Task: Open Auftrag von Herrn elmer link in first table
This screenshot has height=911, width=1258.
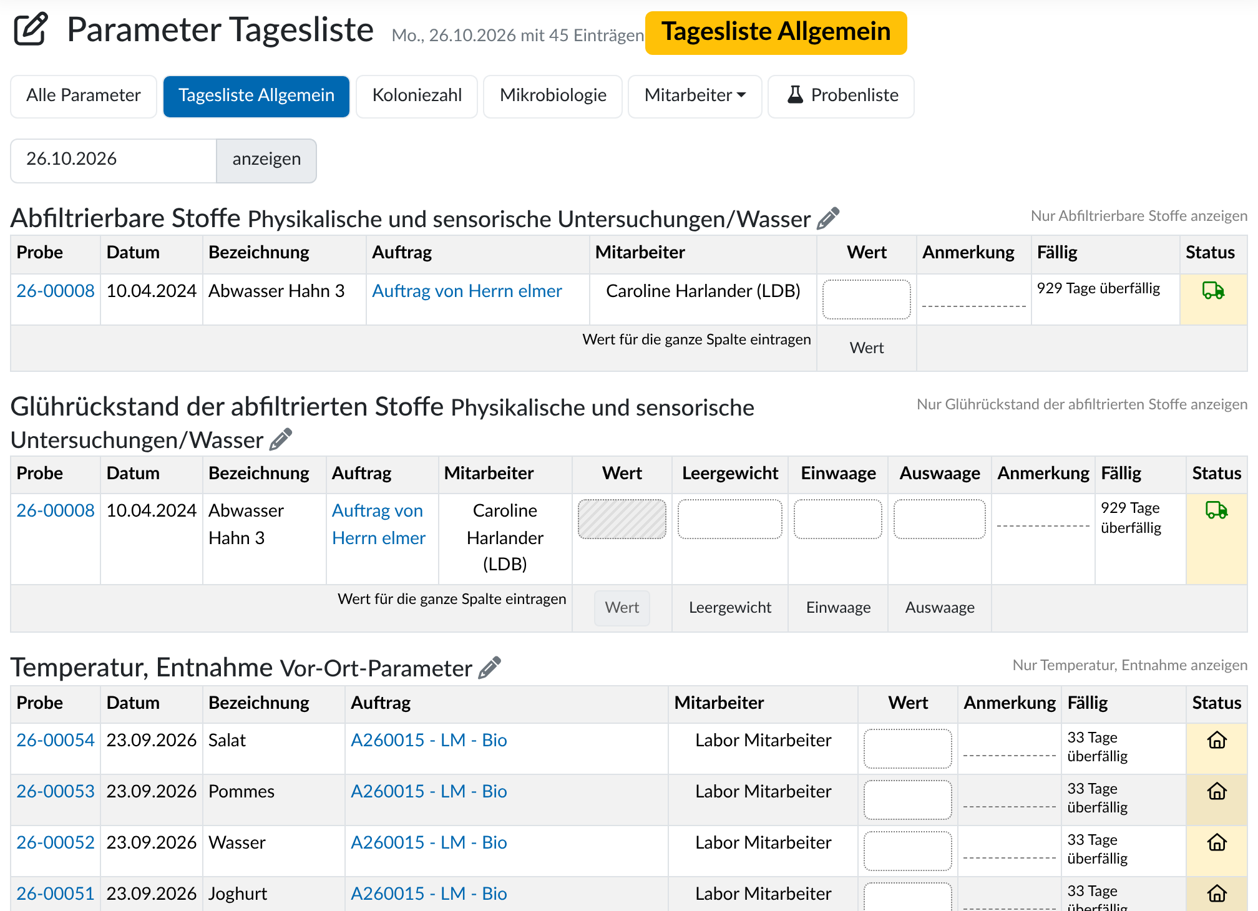Action: (467, 291)
